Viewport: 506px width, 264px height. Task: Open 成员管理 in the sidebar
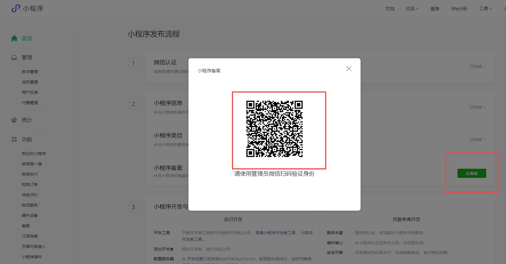pyautogui.click(x=30, y=82)
